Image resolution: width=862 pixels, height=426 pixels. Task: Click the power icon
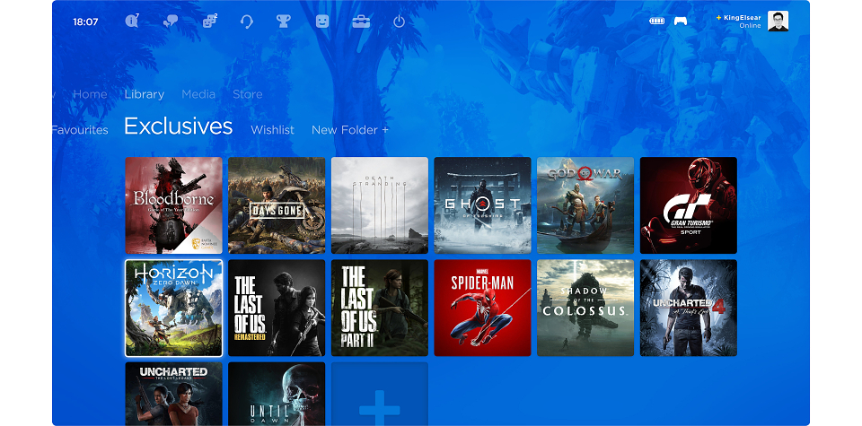399,22
